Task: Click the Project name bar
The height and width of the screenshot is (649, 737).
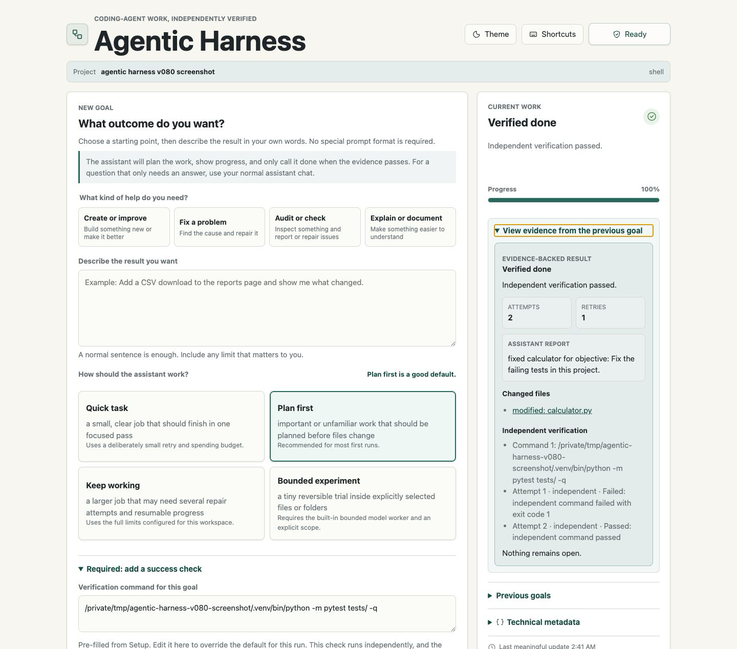Action: tap(368, 72)
